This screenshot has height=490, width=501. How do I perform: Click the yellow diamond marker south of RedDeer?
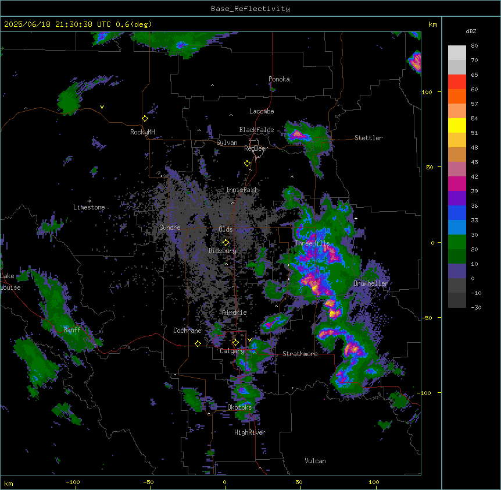coord(247,164)
